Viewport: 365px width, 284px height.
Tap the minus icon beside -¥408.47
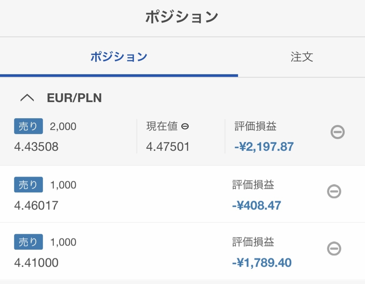[334, 191]
